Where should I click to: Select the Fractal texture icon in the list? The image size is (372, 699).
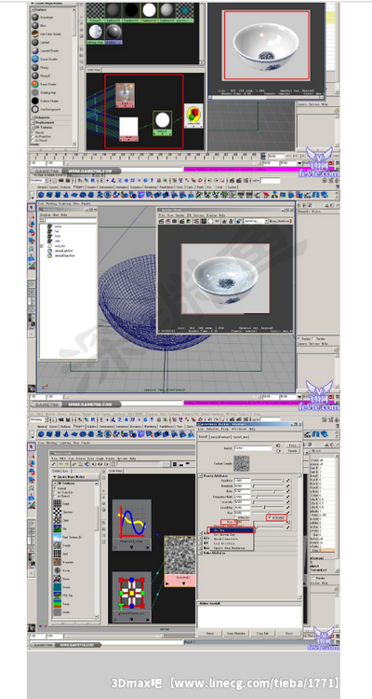[58, 545]
